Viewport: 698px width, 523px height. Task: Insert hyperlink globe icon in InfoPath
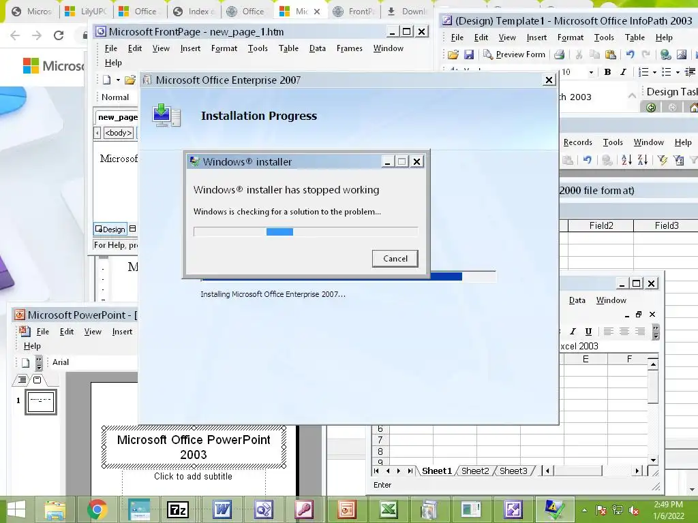(665, 54)
